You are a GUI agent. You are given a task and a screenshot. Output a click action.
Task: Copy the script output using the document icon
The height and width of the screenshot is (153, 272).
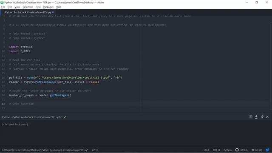(251, 117)
